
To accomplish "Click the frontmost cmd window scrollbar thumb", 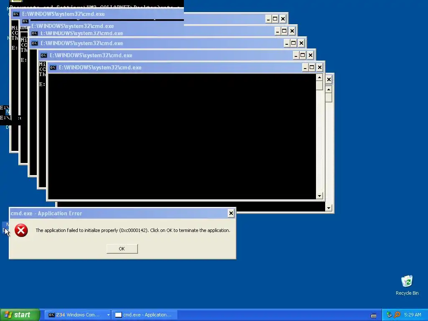I will point(319,85).
